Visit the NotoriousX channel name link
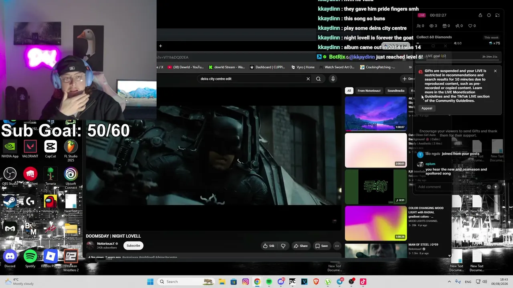The width and height of the screenshot is (513, 288). click(x=106, y=244)
